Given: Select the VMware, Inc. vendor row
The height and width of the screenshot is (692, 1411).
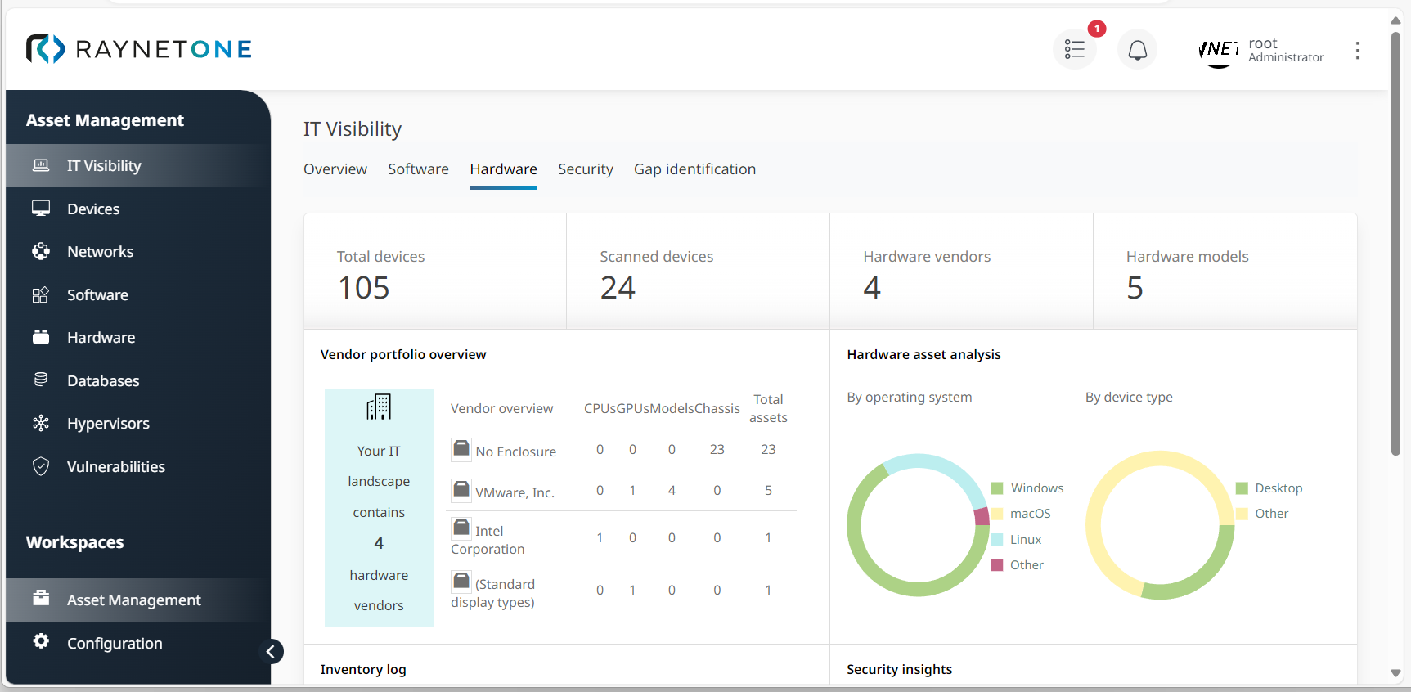Looking at the screenshot, I should click(515, 492).
